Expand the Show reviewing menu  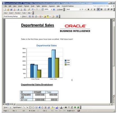[x=24, y=16]
